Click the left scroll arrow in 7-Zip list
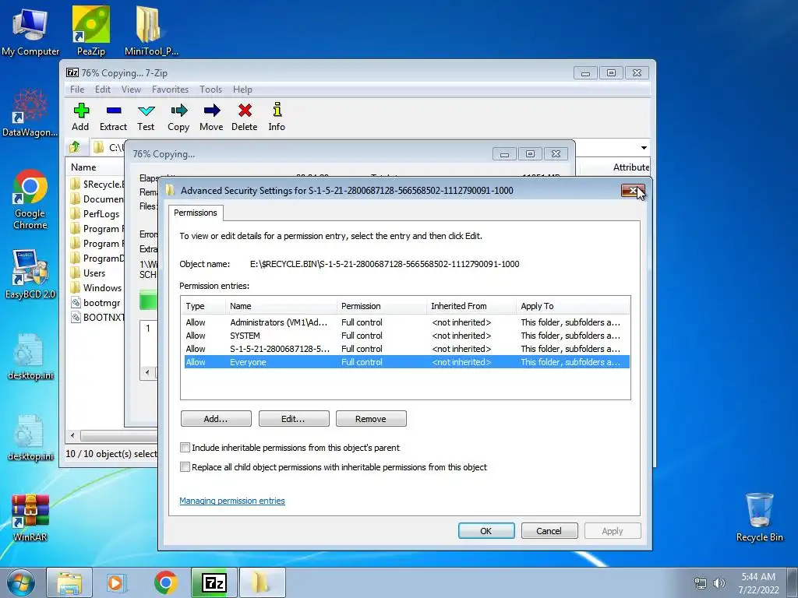798x598 pixels. click(x=72, y=436)
